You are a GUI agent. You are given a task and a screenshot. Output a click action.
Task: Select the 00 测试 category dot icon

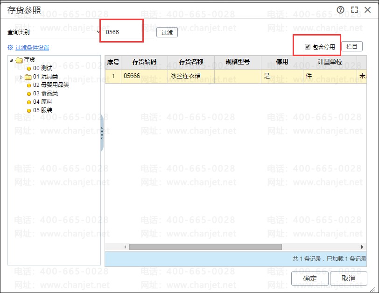point(29,69)
